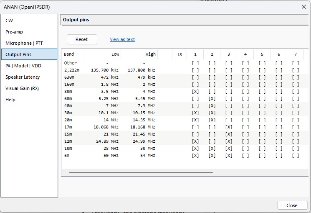Check pin 7 for Other band
311x213 pixels.
[296, 63]
